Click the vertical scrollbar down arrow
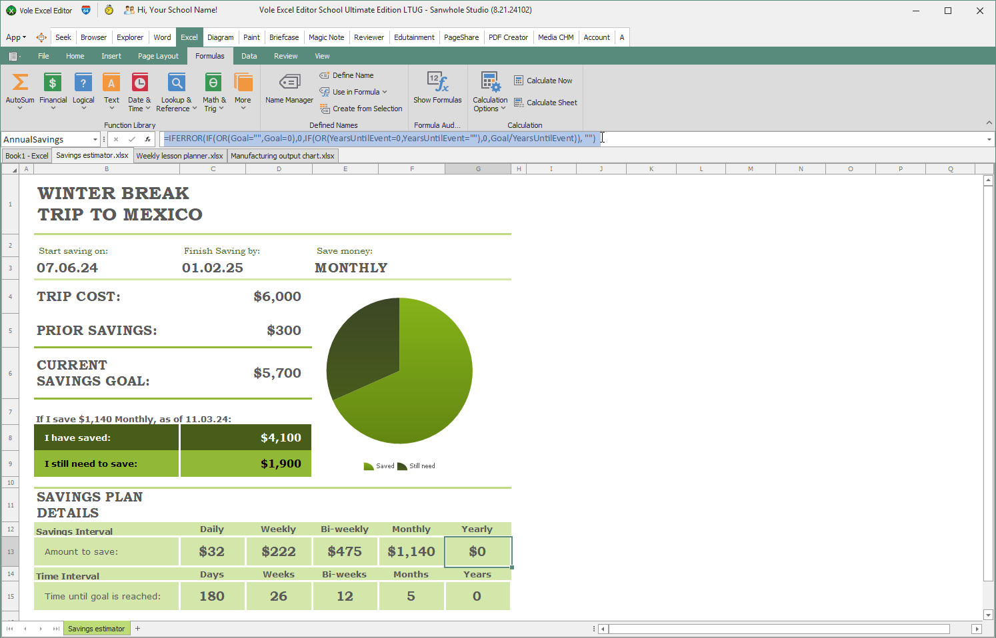The height and width of the screenshot is (638, 996). pyautogui.click(x=989, y=615)
